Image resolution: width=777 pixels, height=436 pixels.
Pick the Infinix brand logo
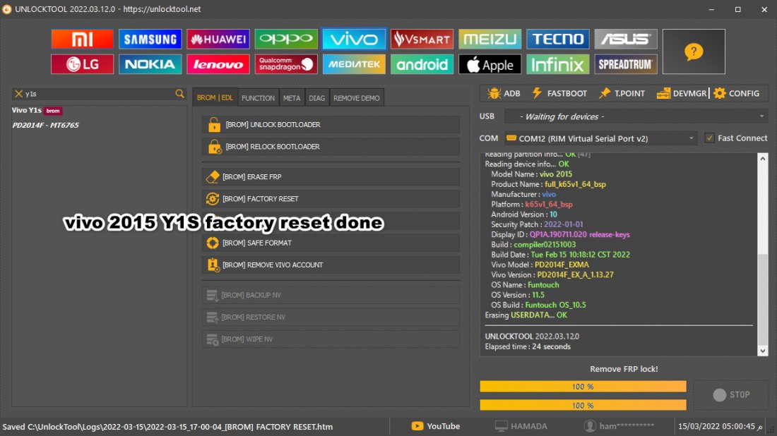click(557, 64)
